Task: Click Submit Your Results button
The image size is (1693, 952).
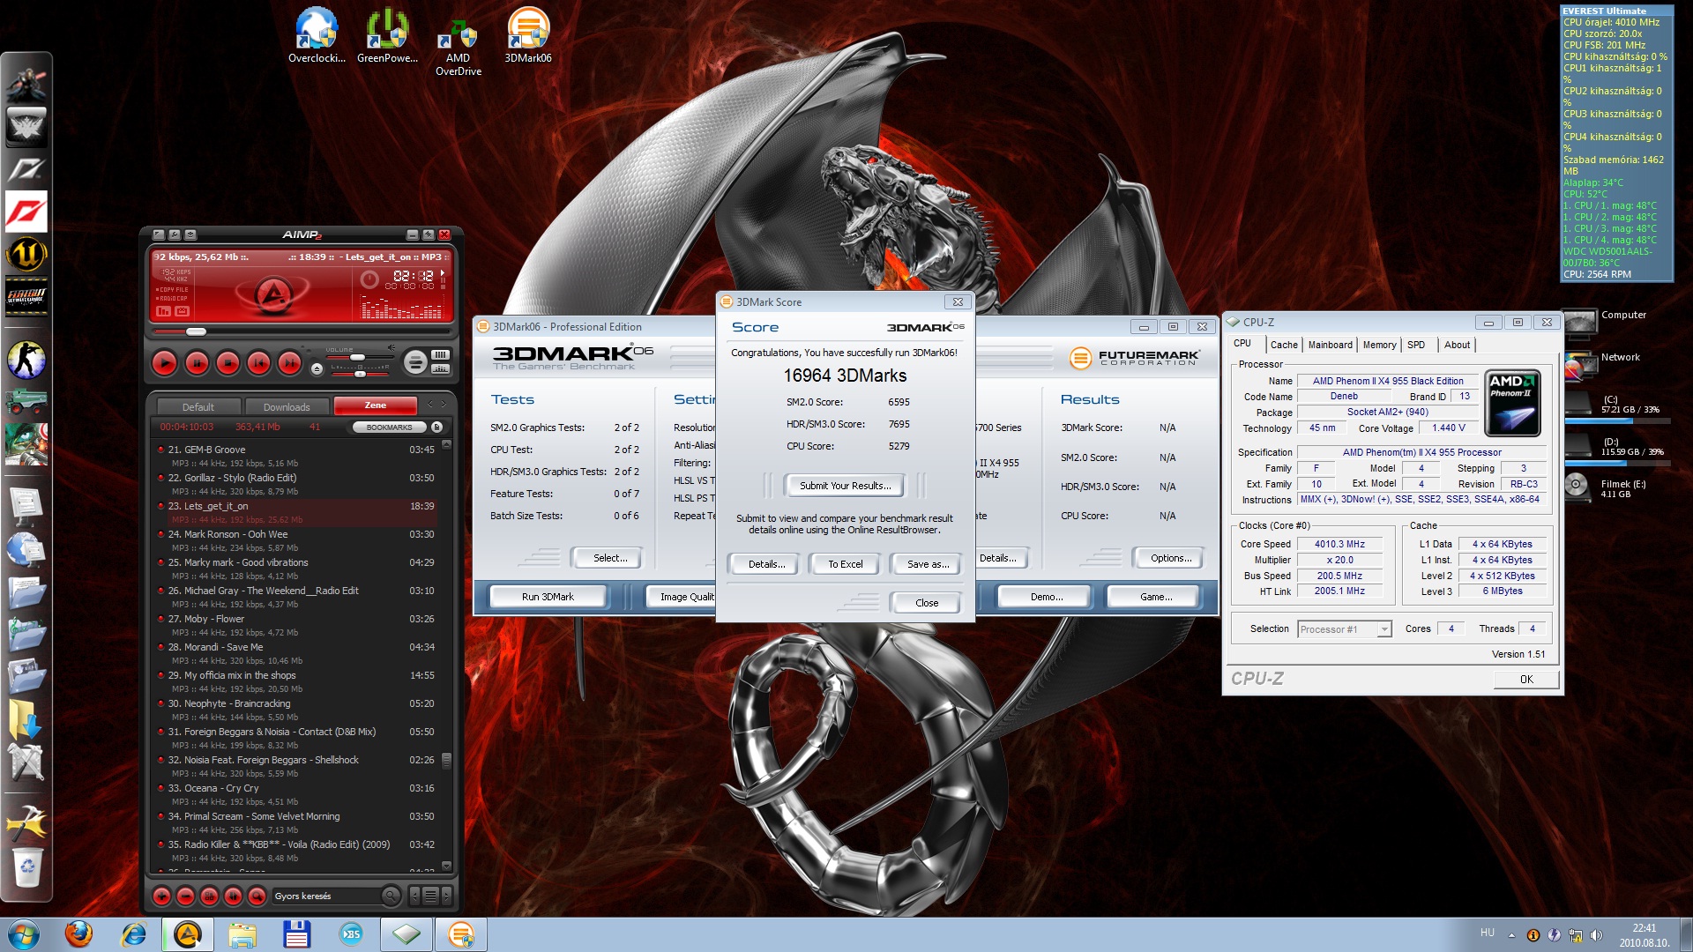Action: (844, 486)
